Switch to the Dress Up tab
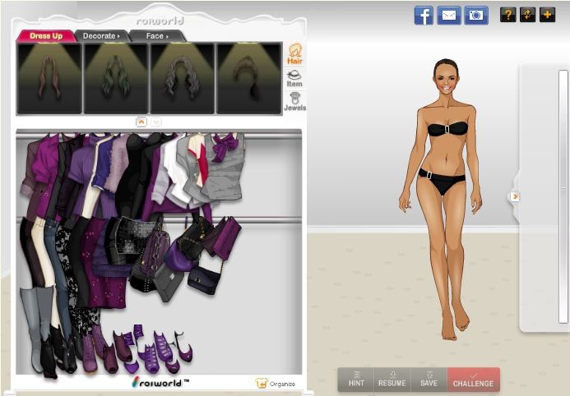Screen dimensions: 570x396 [46, 36]
